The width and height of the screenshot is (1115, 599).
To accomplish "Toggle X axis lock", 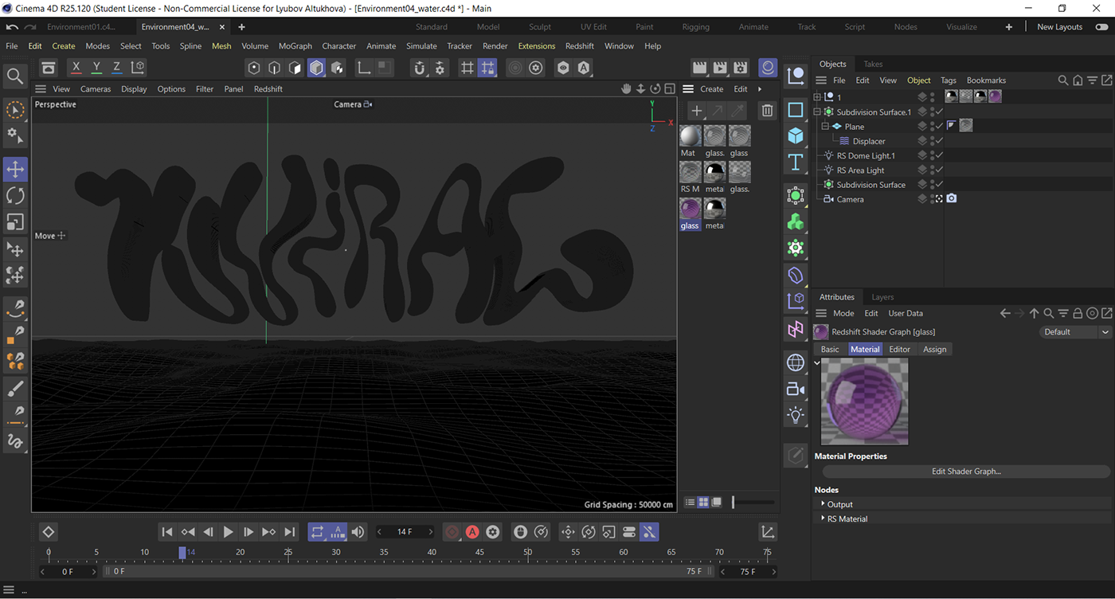I will pos(76,68).
